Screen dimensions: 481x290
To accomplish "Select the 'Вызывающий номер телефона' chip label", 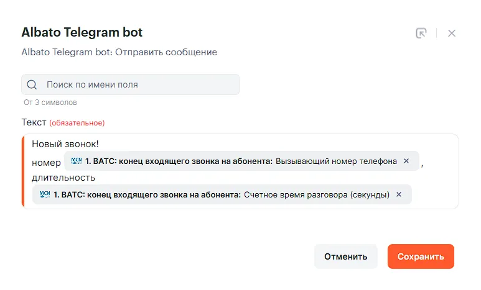I will point(336,161).
